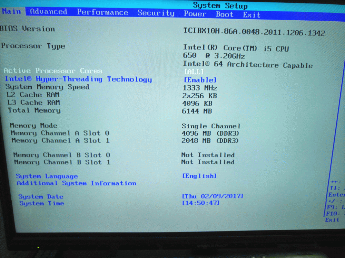Click Memory Channel B Slot 1 label
The width and height of the screenshot is (345, 258).
62,162
